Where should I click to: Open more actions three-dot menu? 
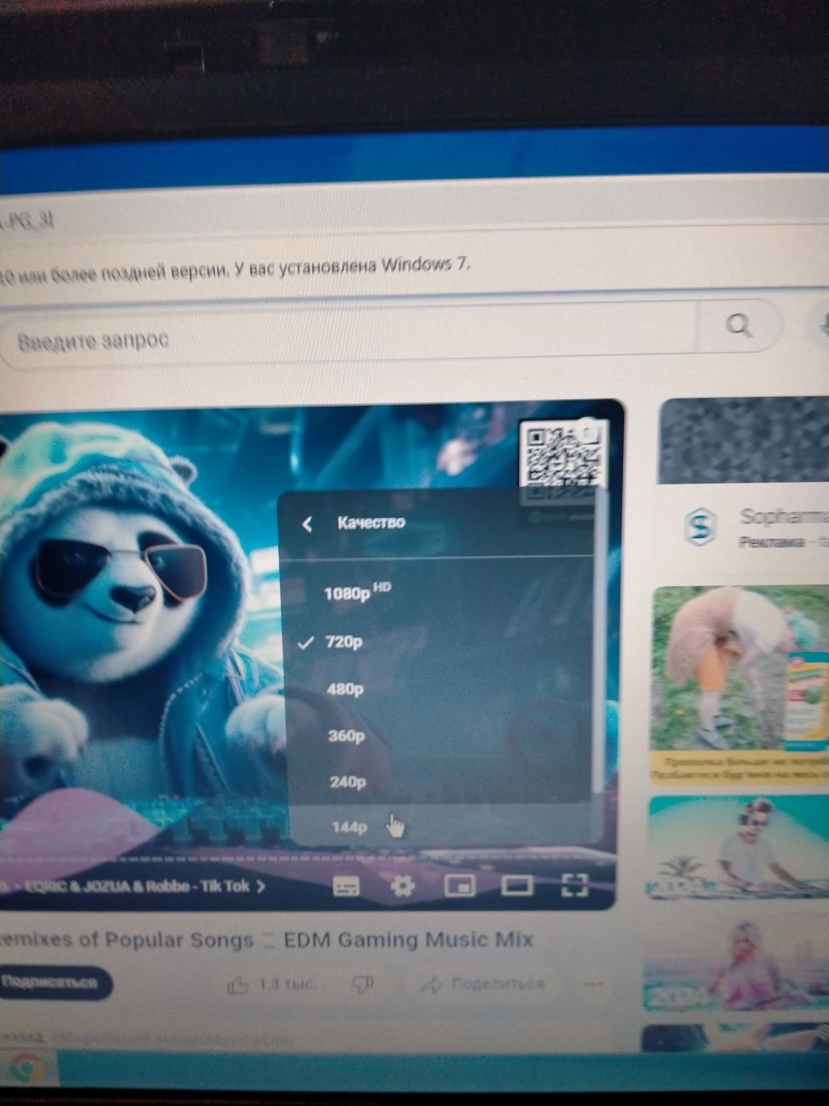593,984
